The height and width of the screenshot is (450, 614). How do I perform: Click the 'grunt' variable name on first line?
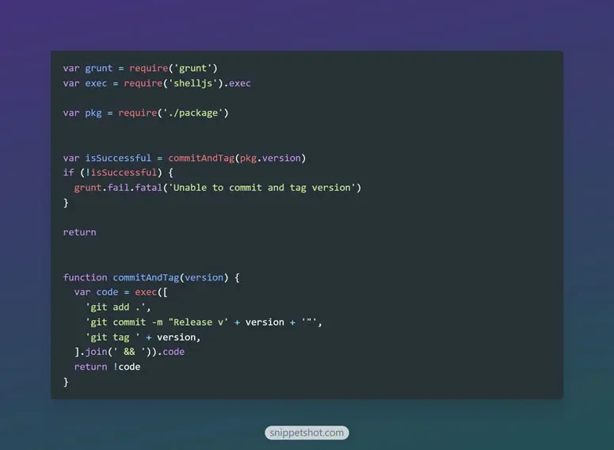[99, 69]
